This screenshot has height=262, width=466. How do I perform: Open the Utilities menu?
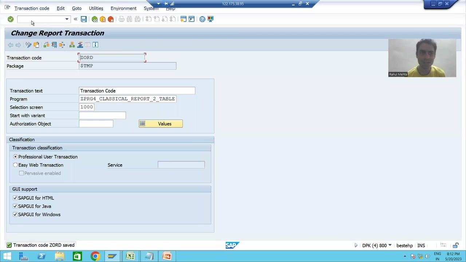(x=96, y=8)
